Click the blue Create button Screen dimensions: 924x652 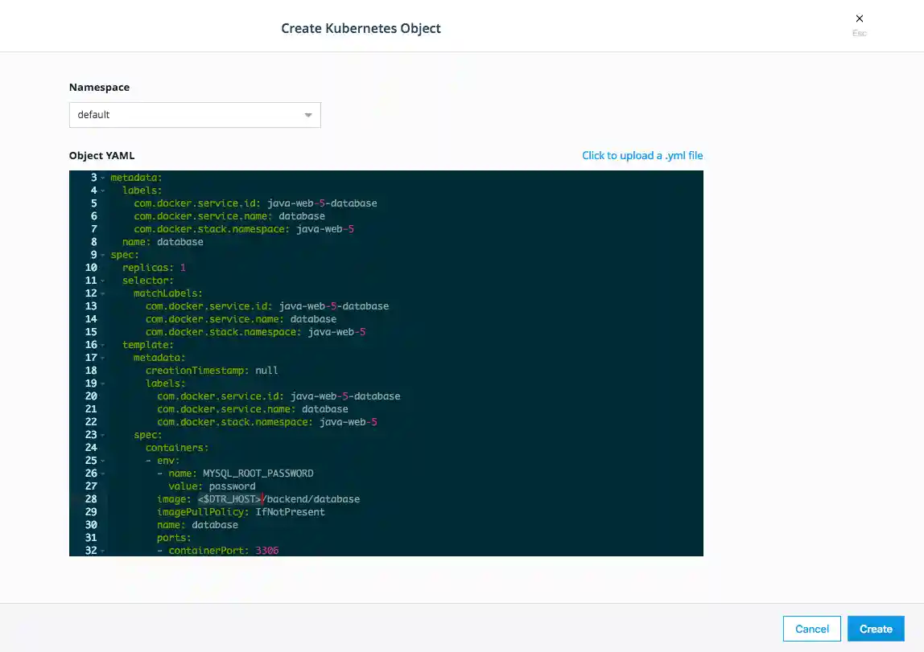[876, 629]
